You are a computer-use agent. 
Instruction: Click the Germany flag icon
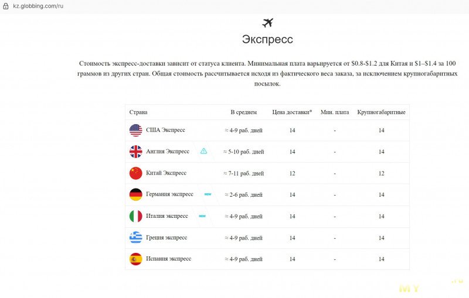click(x=135, y=194)
